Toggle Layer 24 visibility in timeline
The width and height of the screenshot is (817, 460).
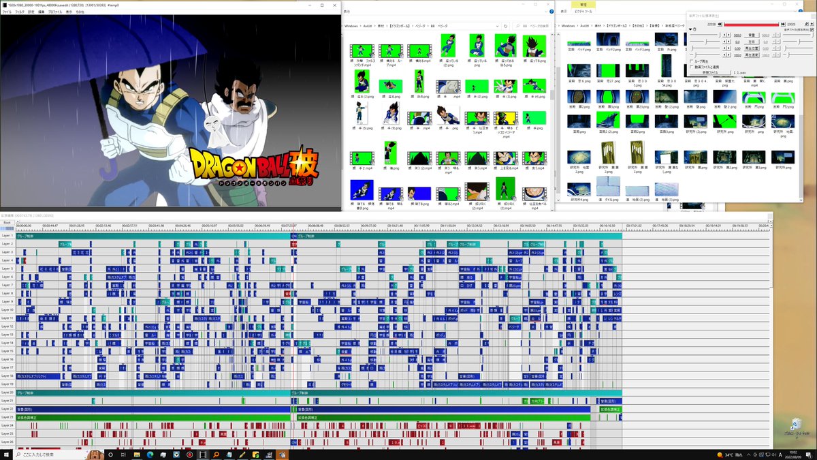7,425
